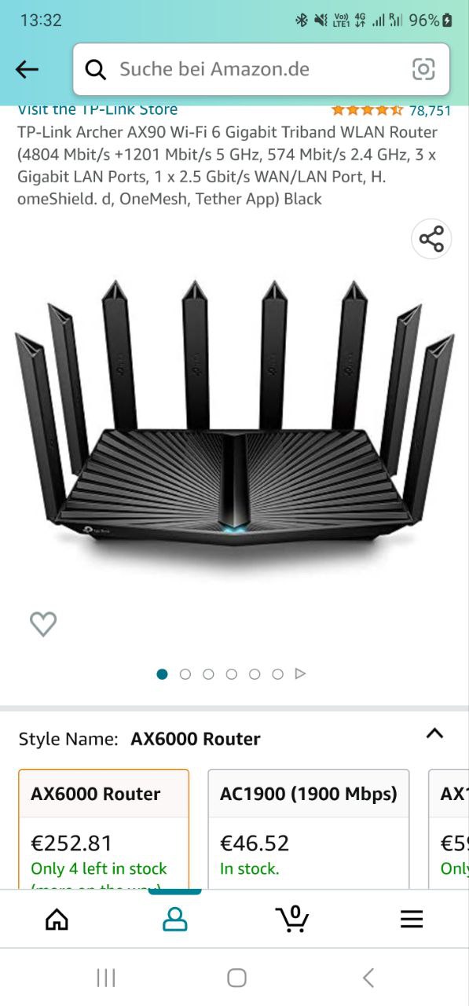
Task: Tap the search magnifier icon
Action: (x=96, y=69)
